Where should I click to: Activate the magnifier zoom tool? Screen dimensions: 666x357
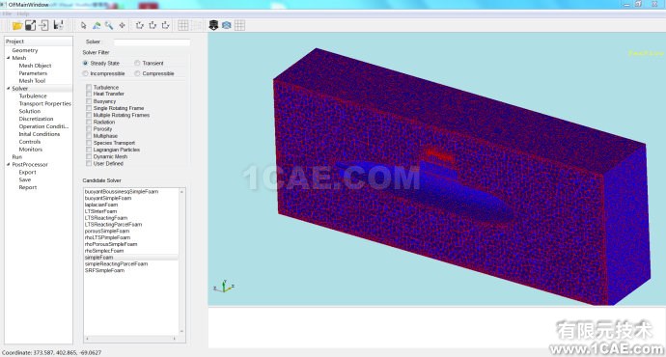[x=109, y=25]
